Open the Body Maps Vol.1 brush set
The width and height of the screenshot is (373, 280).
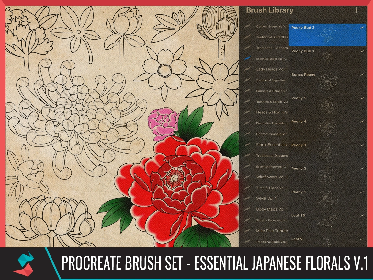(x=271, y=209)
